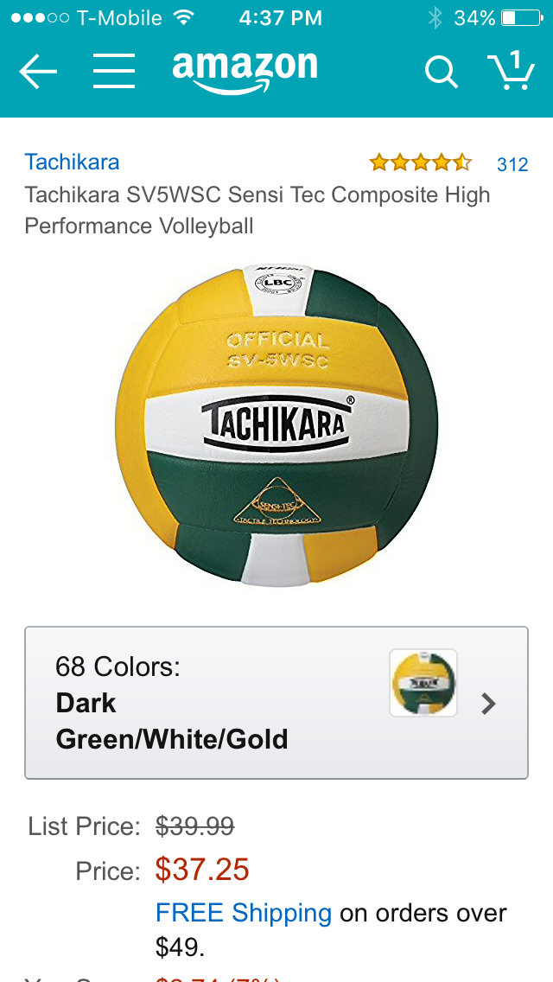Open the shopping cart icon
The image size is (553, 982).
coord(511,70)
